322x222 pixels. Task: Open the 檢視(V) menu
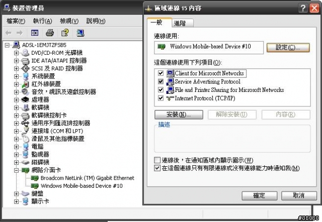coord(69,21)
